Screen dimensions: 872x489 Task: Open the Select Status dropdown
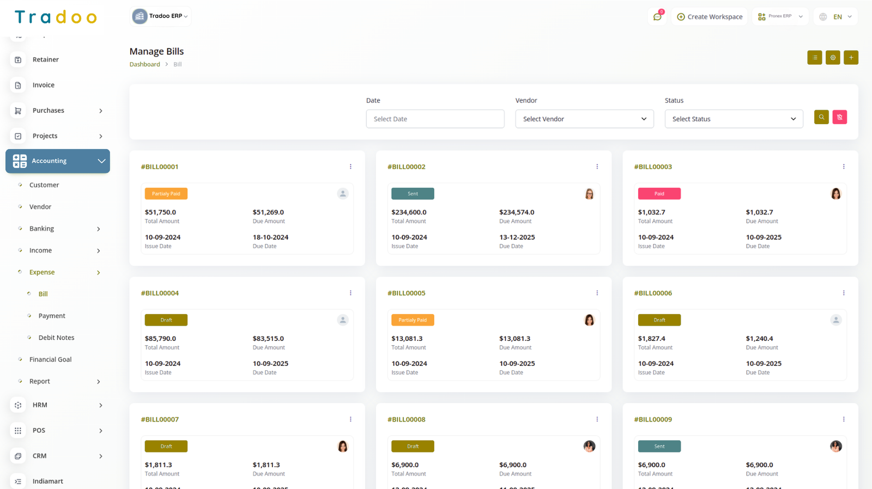[x=734, y=119]
